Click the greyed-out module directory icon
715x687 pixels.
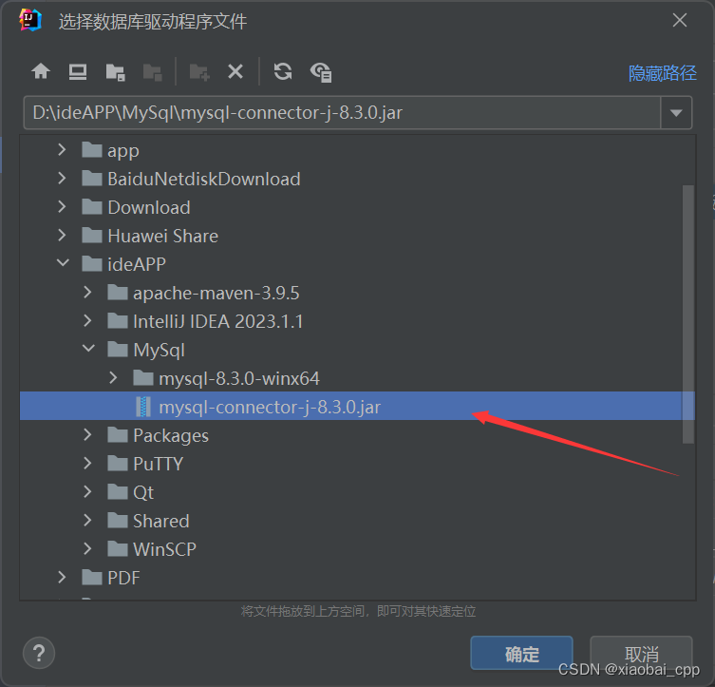point(152,72)
